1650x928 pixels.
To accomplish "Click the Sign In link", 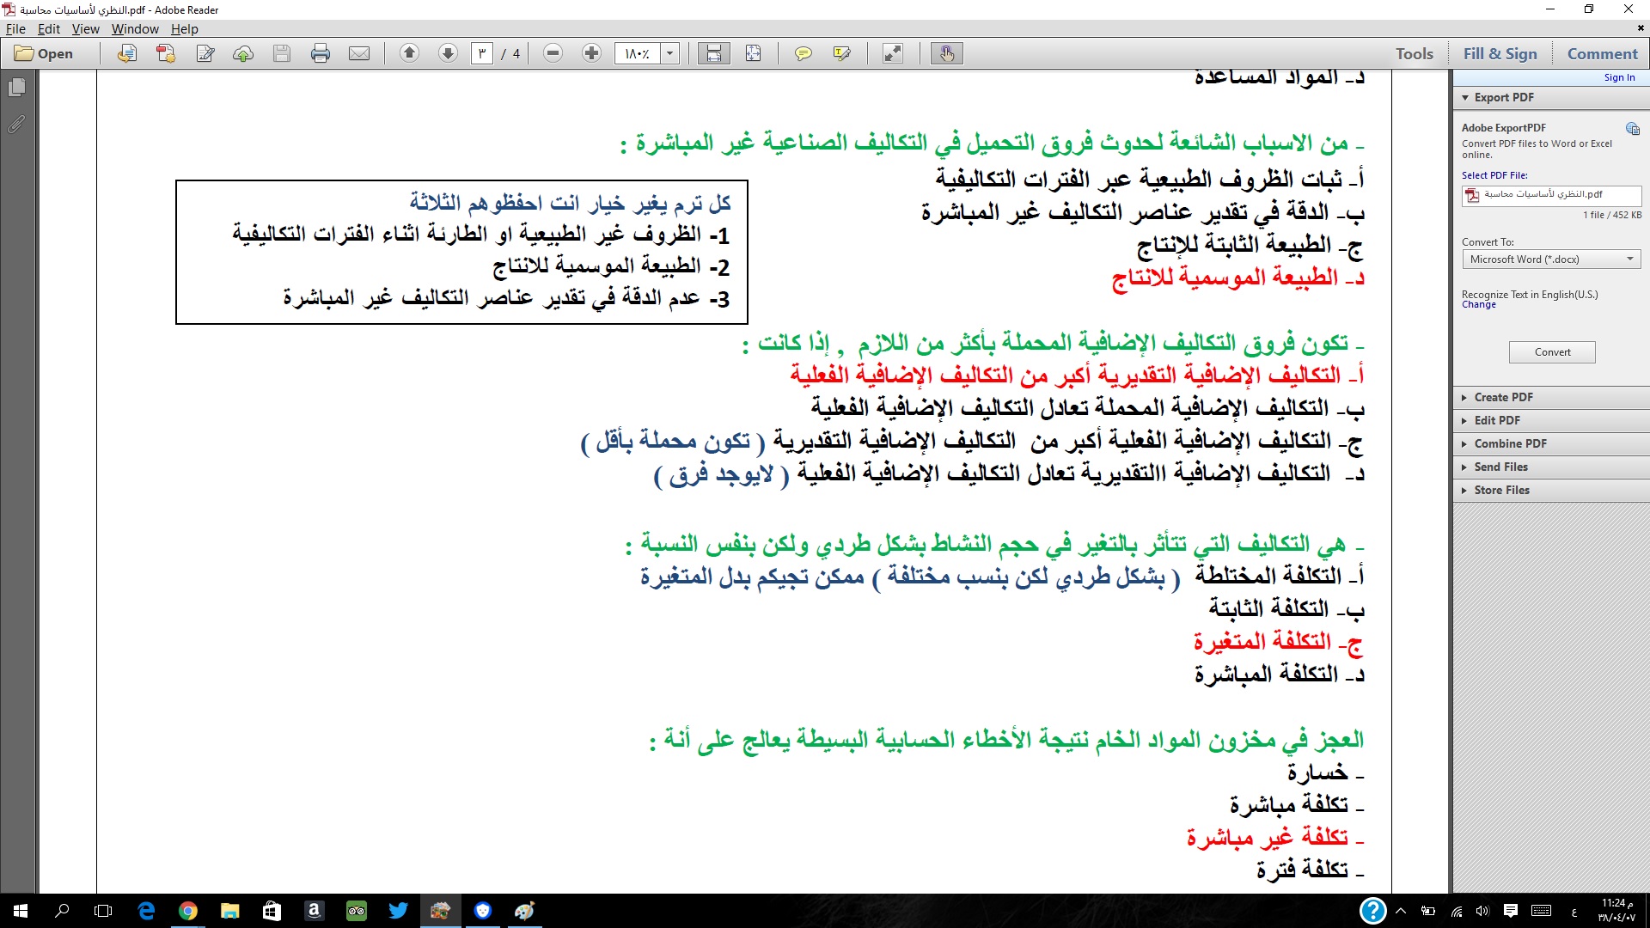I will [1619, 77].
